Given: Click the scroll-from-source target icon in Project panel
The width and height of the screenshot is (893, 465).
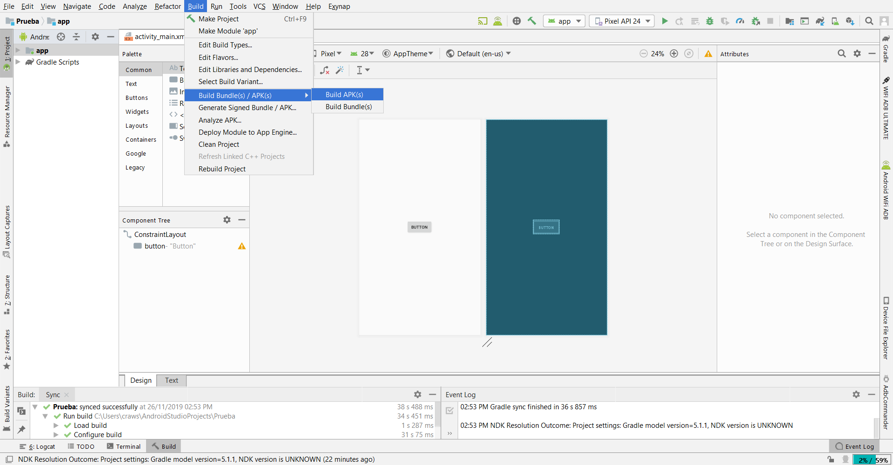Looking at the screenshot, I should (x=61, y=37).
